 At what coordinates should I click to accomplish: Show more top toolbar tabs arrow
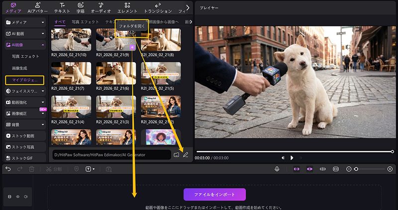188,8
